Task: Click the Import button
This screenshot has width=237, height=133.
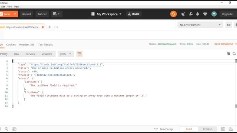Action: pos(27,14)
